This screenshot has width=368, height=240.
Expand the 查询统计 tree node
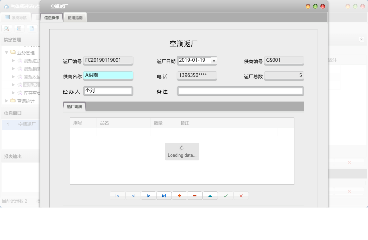click(x=7, y=100)
